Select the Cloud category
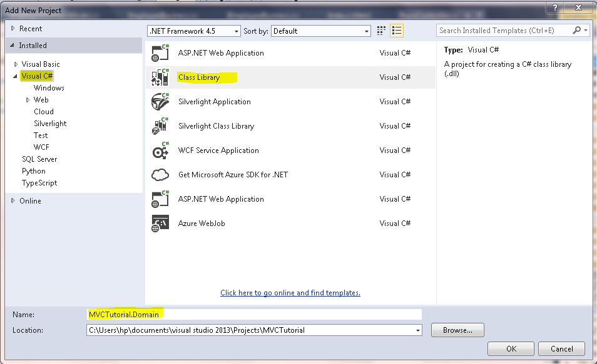Viewport: 597px width, 364px height. tap(44, 112)
